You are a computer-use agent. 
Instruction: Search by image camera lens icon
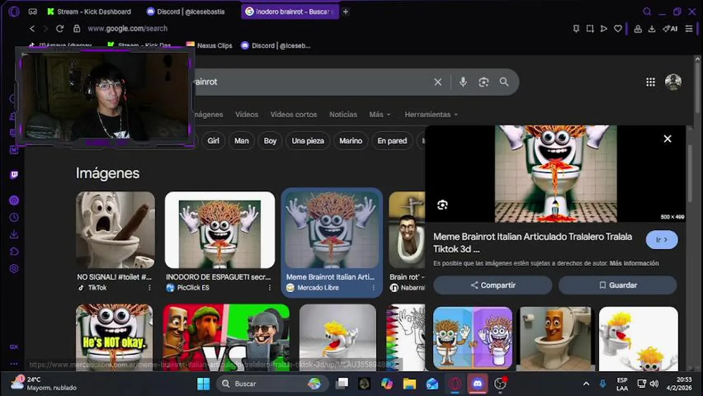[484, 82]
